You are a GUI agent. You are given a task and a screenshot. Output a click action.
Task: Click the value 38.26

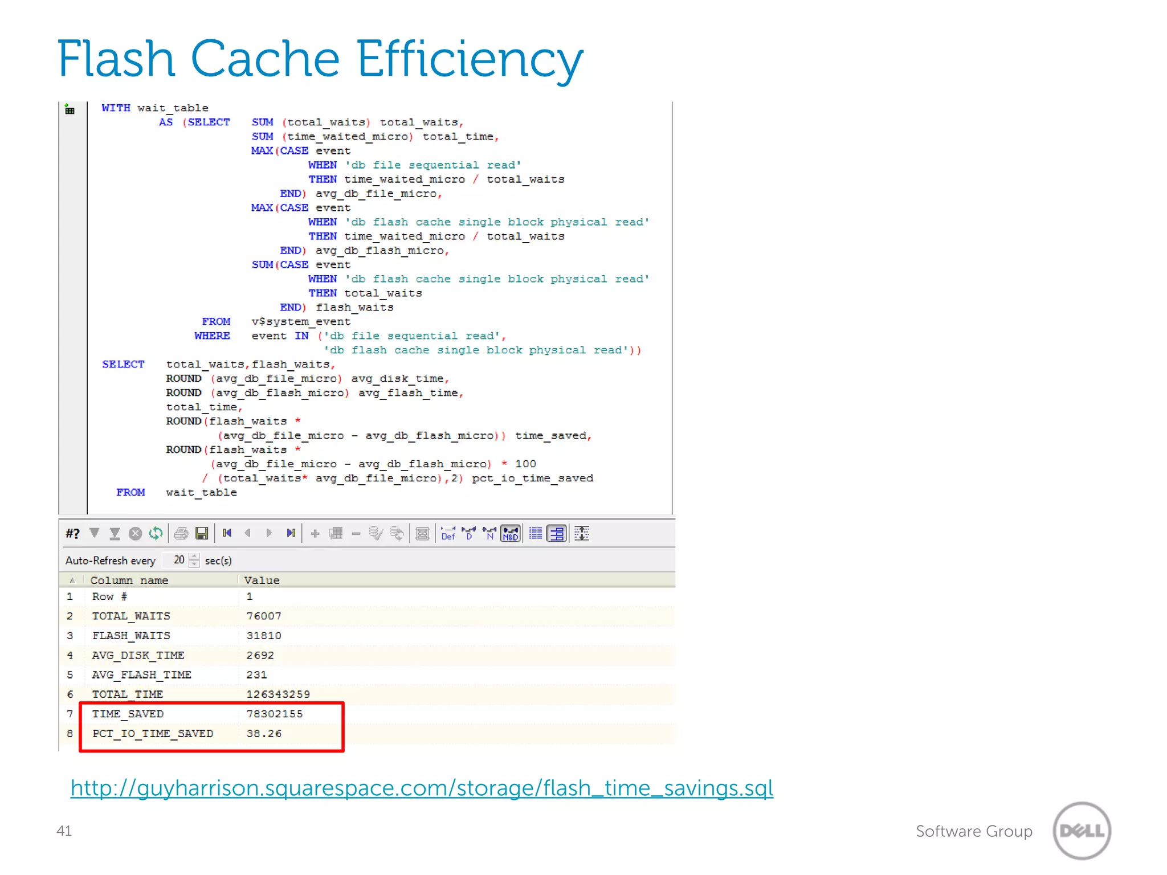[x=264, y=733]
